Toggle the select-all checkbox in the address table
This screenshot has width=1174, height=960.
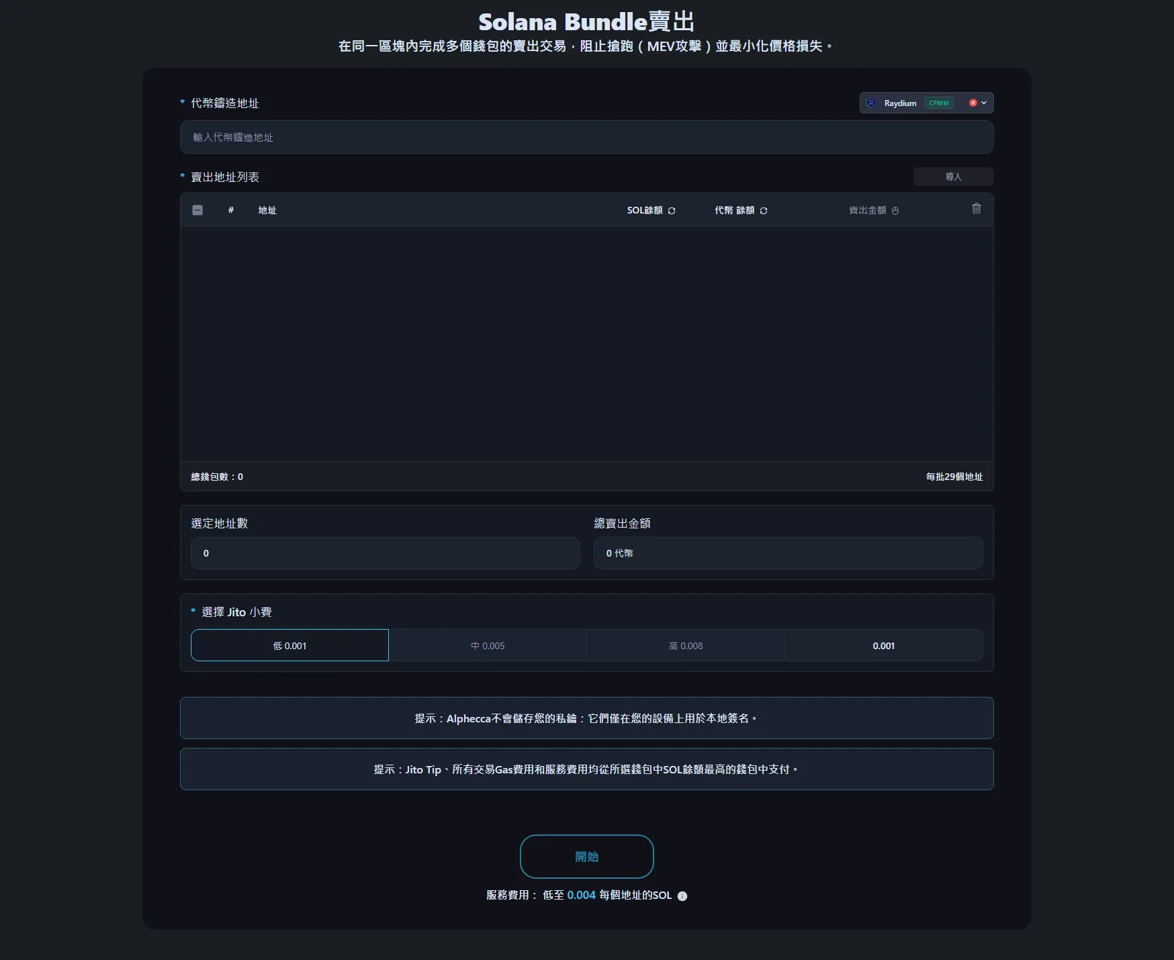[197, 210]
